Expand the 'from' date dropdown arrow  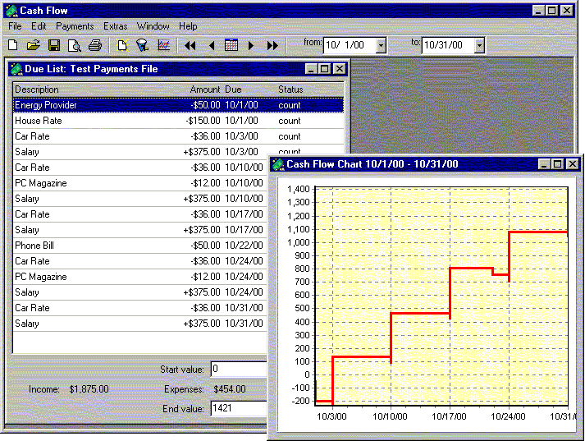[x=381, y=45]
